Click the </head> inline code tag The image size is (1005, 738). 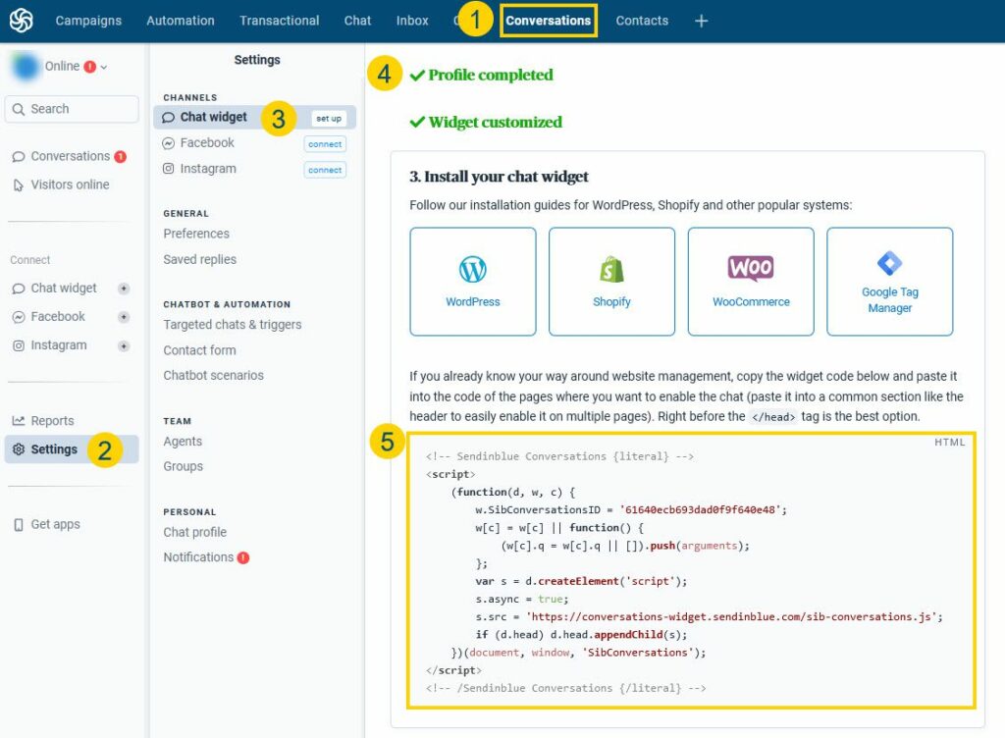(773, 417)
